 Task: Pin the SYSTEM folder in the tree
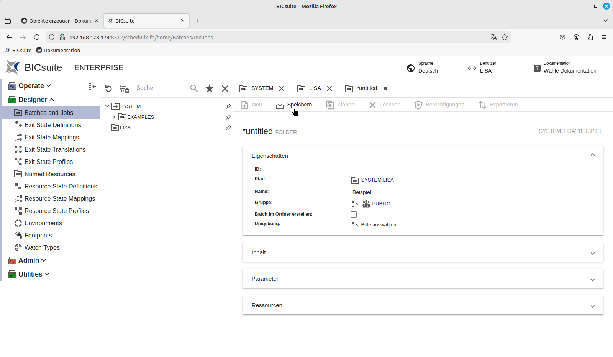click(228, 106)
